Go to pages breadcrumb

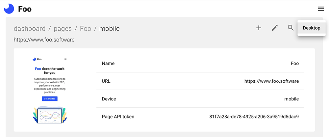point(63,28)
